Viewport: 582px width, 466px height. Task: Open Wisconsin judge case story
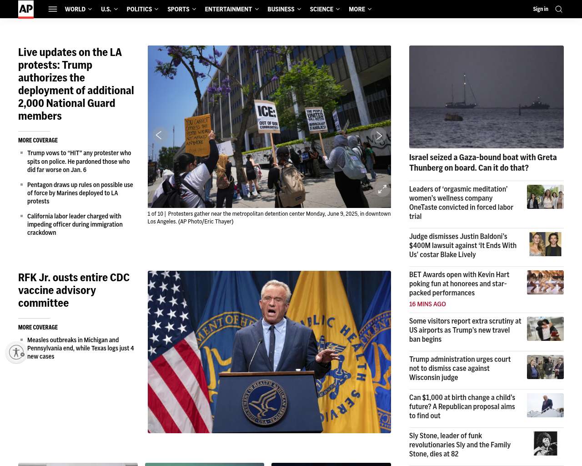coord(460,368)
